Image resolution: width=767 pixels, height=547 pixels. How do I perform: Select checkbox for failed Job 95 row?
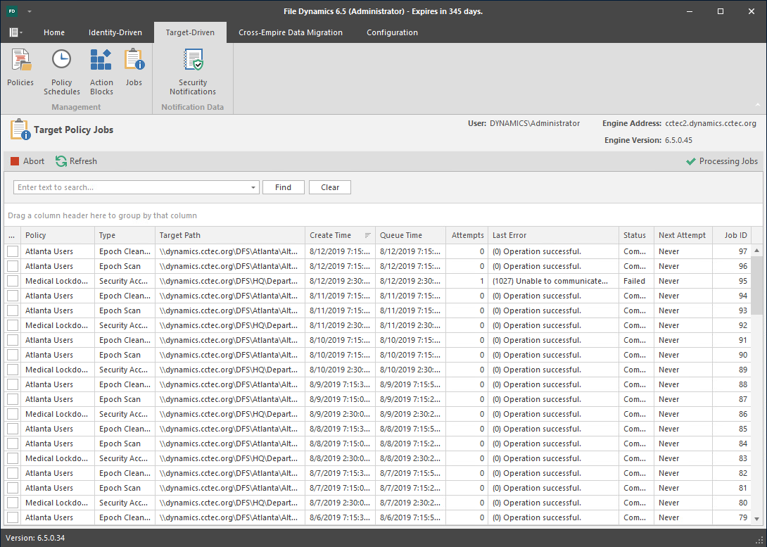[x=13, y=281]
